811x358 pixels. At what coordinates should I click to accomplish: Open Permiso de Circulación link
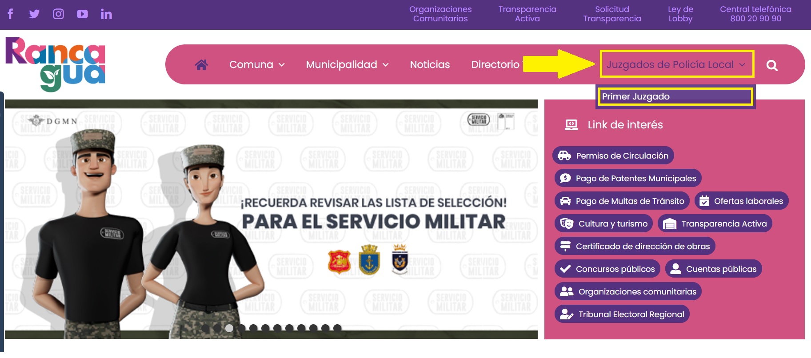coord(613,155)
